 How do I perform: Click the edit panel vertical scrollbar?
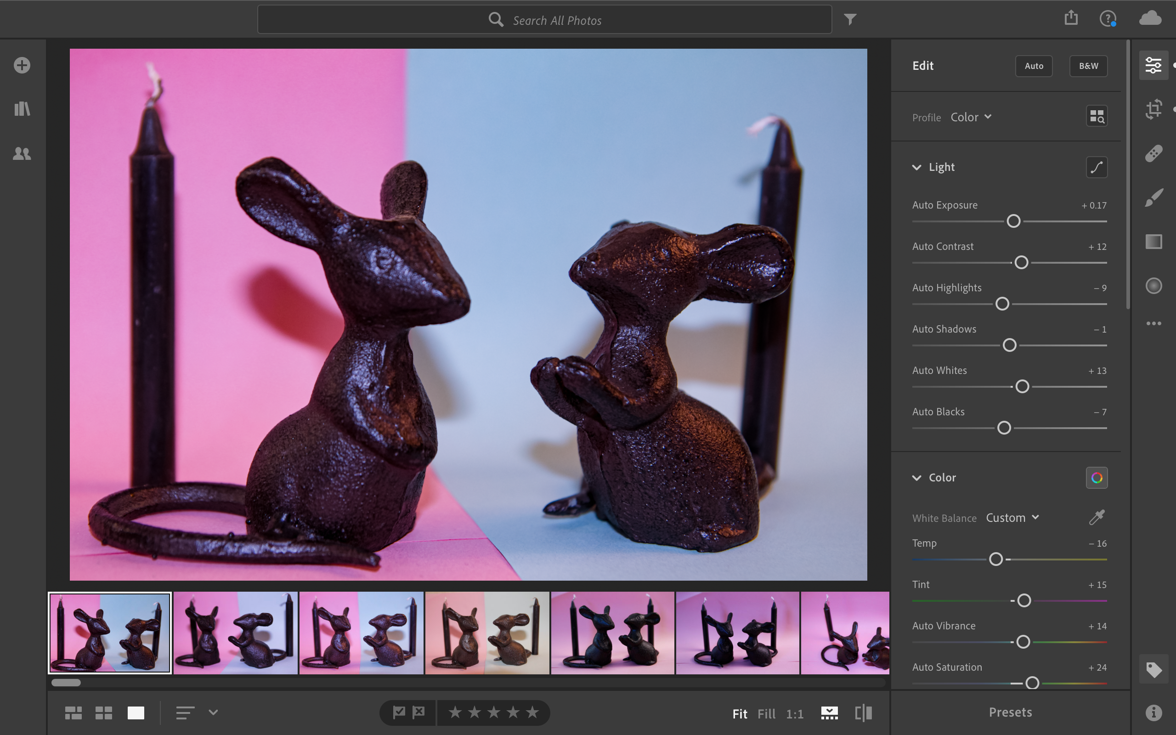click(x=1127, y=175)
